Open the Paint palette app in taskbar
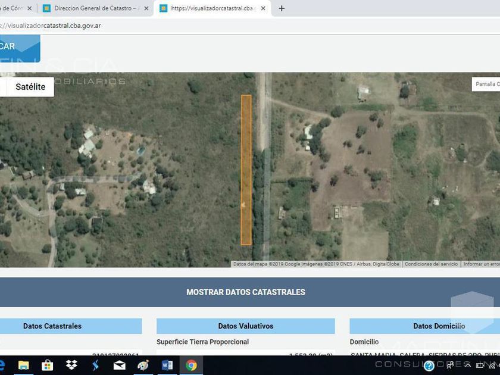Viewport: 500px width, 375px height. coord(143,365)
